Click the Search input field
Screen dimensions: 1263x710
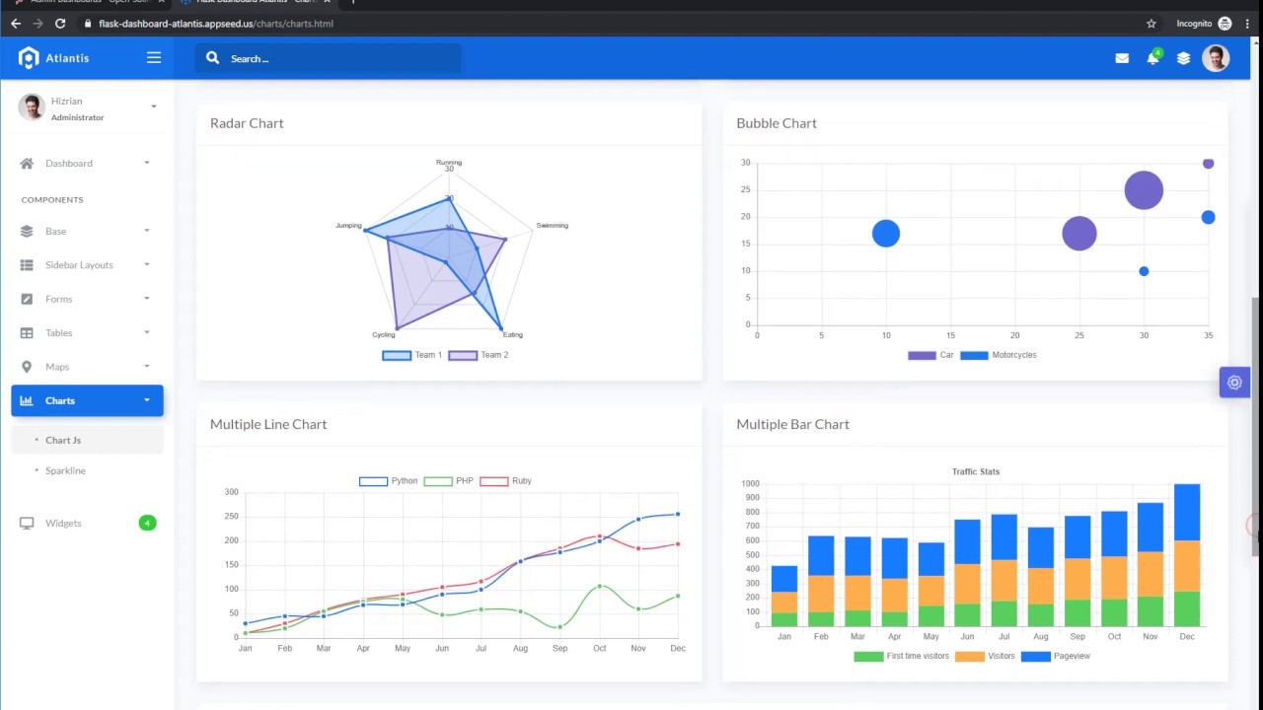tap(341, 58)
